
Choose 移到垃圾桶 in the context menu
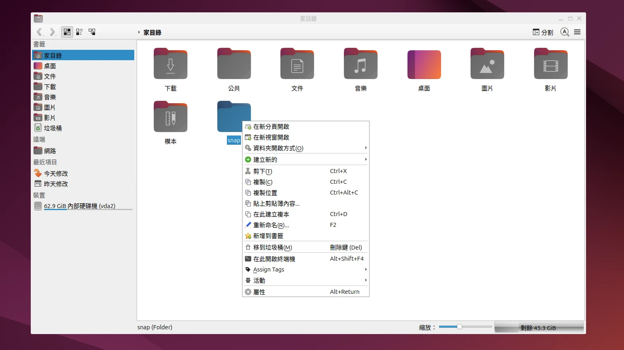click(x=272, y=247)
